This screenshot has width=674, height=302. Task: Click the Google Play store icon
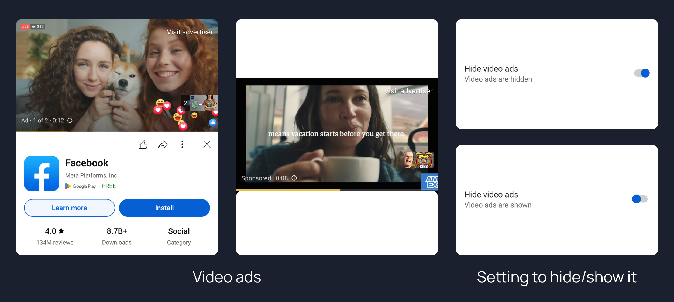click(x=68, y=186)
